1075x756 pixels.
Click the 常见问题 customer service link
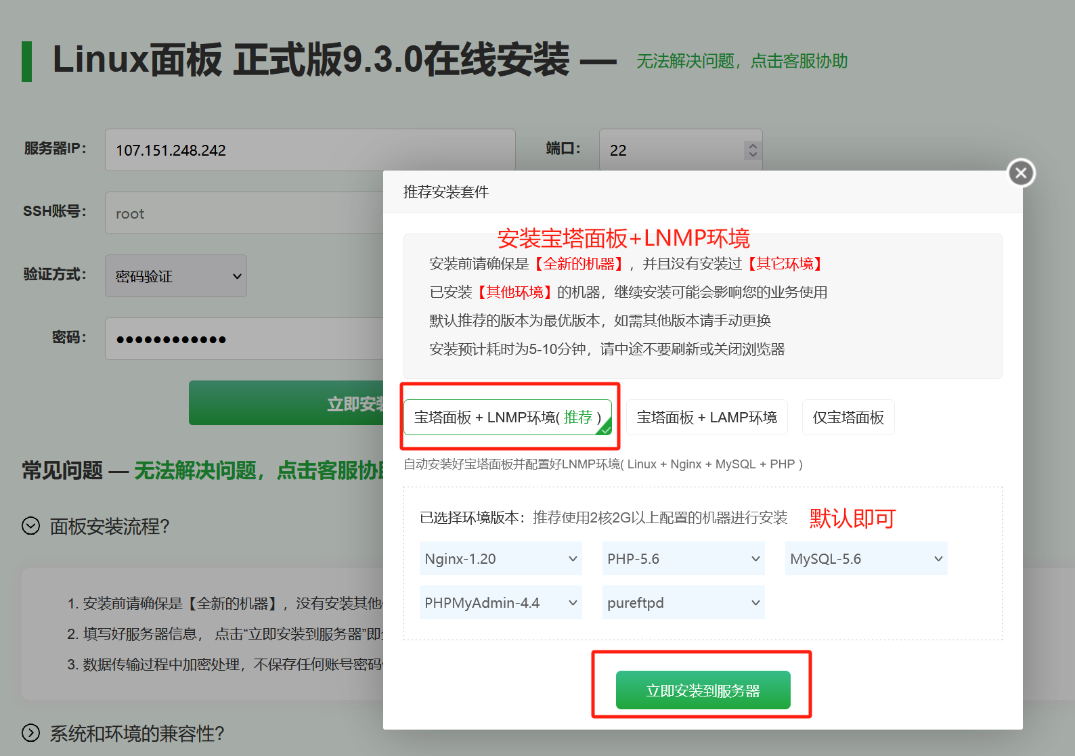tap(259, 470)
